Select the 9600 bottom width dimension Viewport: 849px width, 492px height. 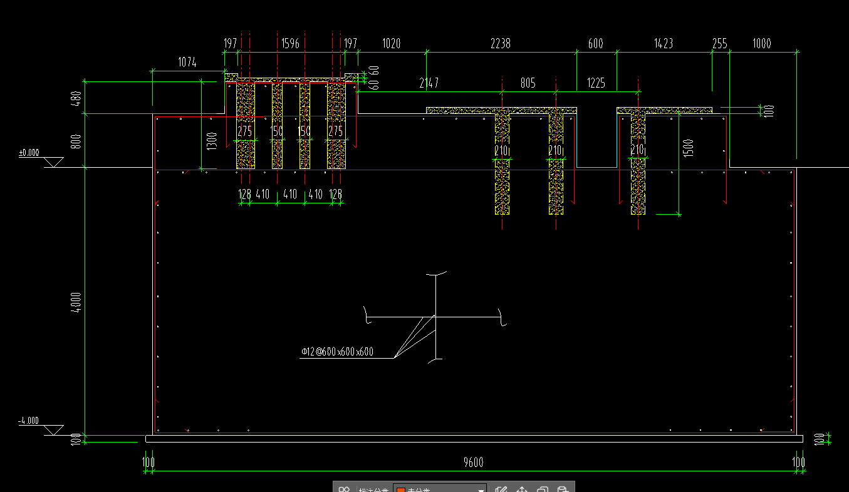coord(473,463)
